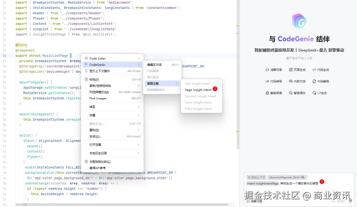This screenshot has width=357, height=207.
Task: Click MusicListPage in the struct declaration
Action: tap(55, 56)
